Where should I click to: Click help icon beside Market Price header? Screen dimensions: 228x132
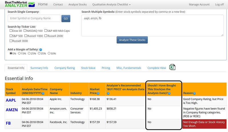98,93
